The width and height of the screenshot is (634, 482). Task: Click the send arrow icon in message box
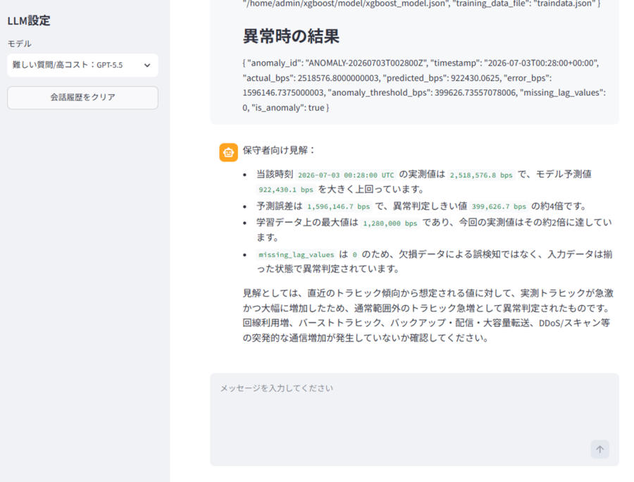[x=599, y=450]
